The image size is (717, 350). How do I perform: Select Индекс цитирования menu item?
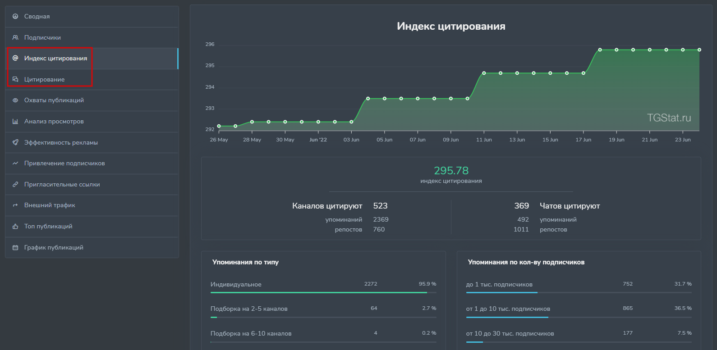[92, 59]
